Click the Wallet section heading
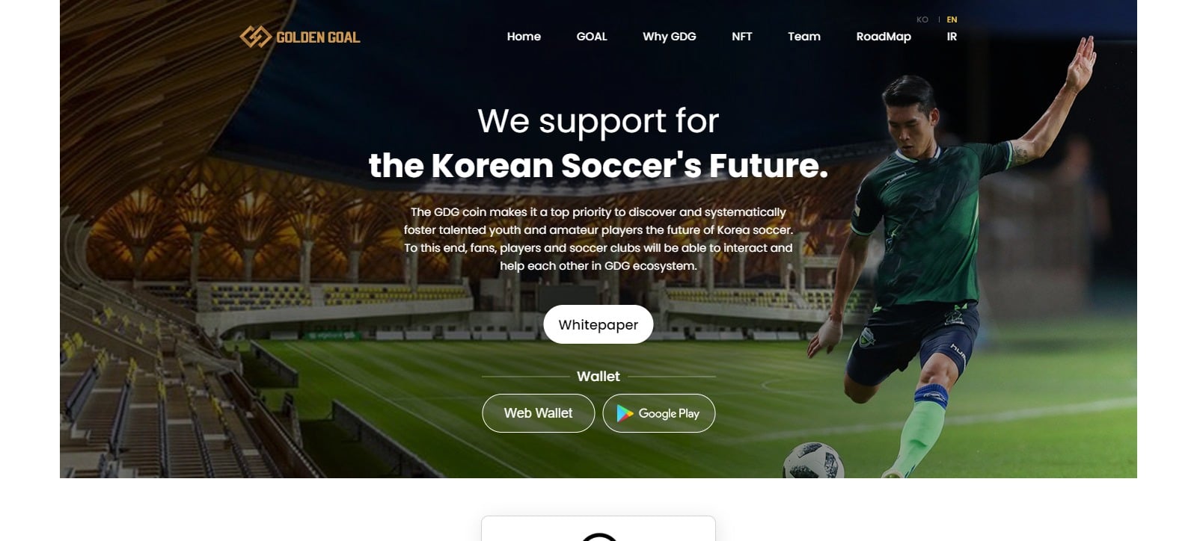The height and width of the screenshot is (541, 1197). click(598, 377)
